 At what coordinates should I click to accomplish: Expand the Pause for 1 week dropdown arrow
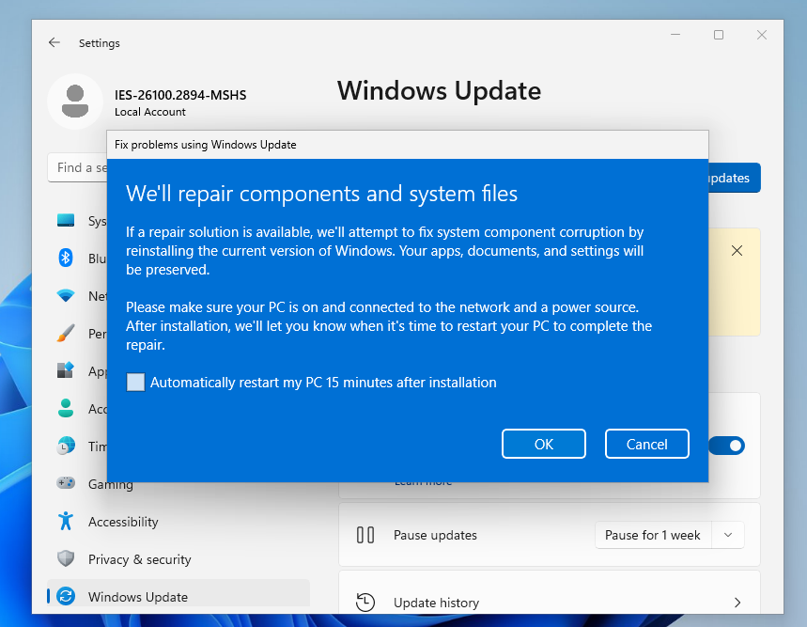pyautogui.click(x=728, y=535)
